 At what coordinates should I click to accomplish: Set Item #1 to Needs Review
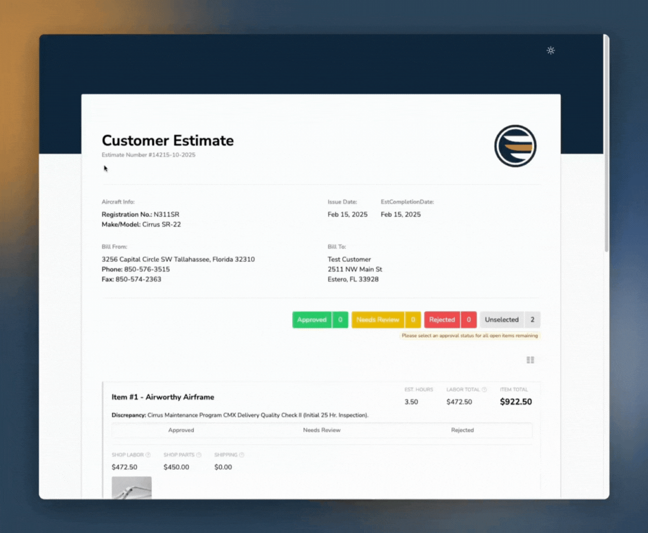click(322, 430)
